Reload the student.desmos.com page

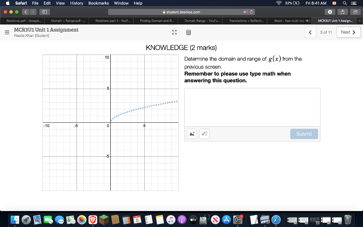click(251, 11)
